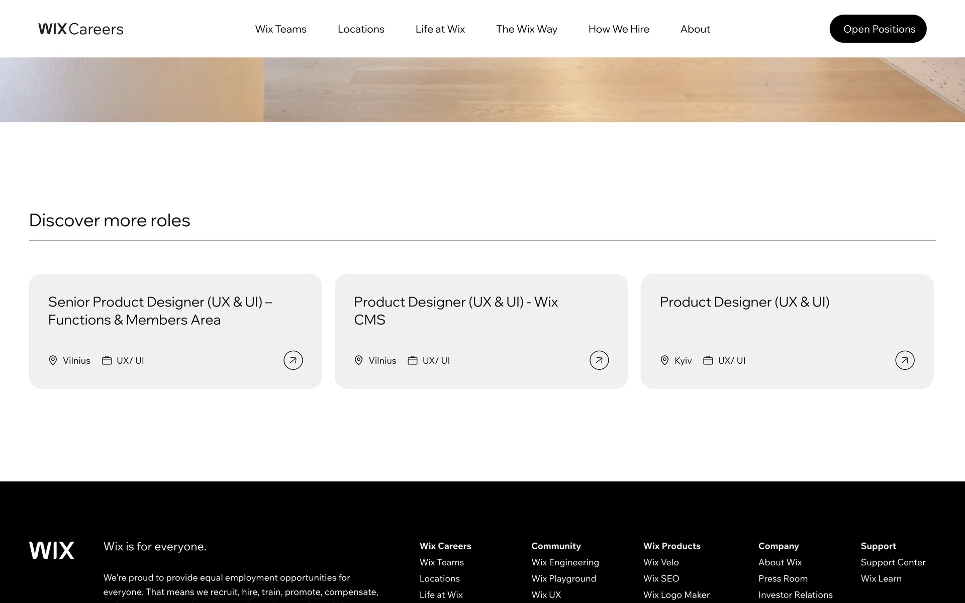Click the white WIX logo in footer
This screenshot has width=965, height=603.
point(52,550)
